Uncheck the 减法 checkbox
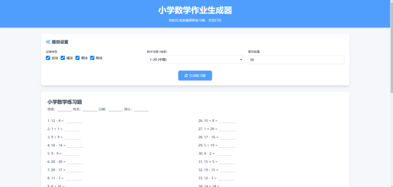The height and width of the screenshot is (187, 393). (x=63, y=58)
